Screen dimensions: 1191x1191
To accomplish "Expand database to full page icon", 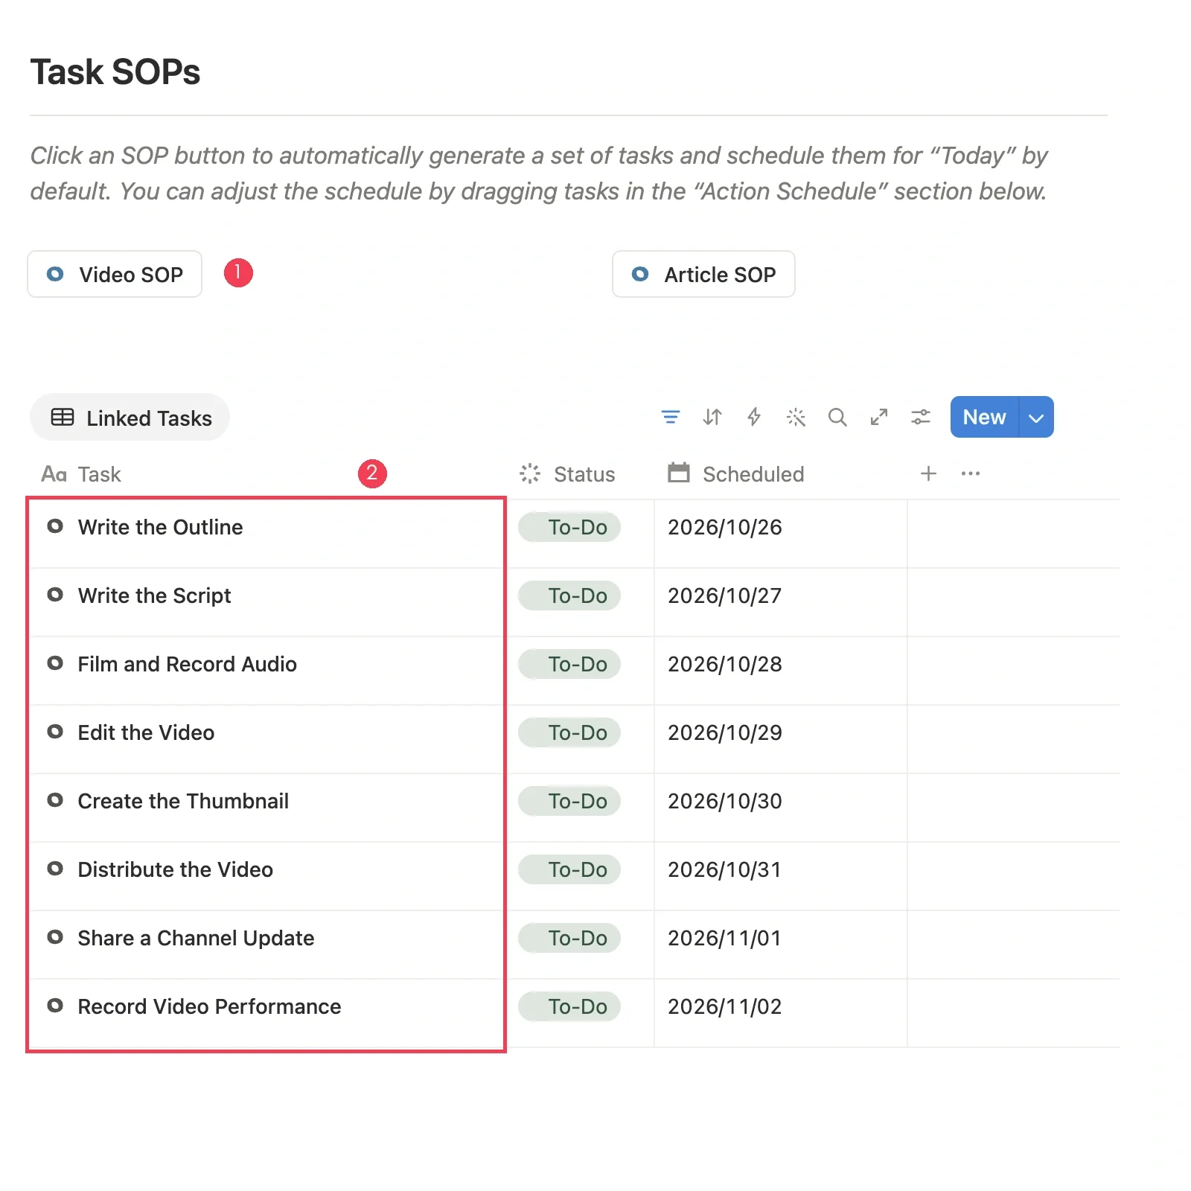I will click(x=879, y=417).
